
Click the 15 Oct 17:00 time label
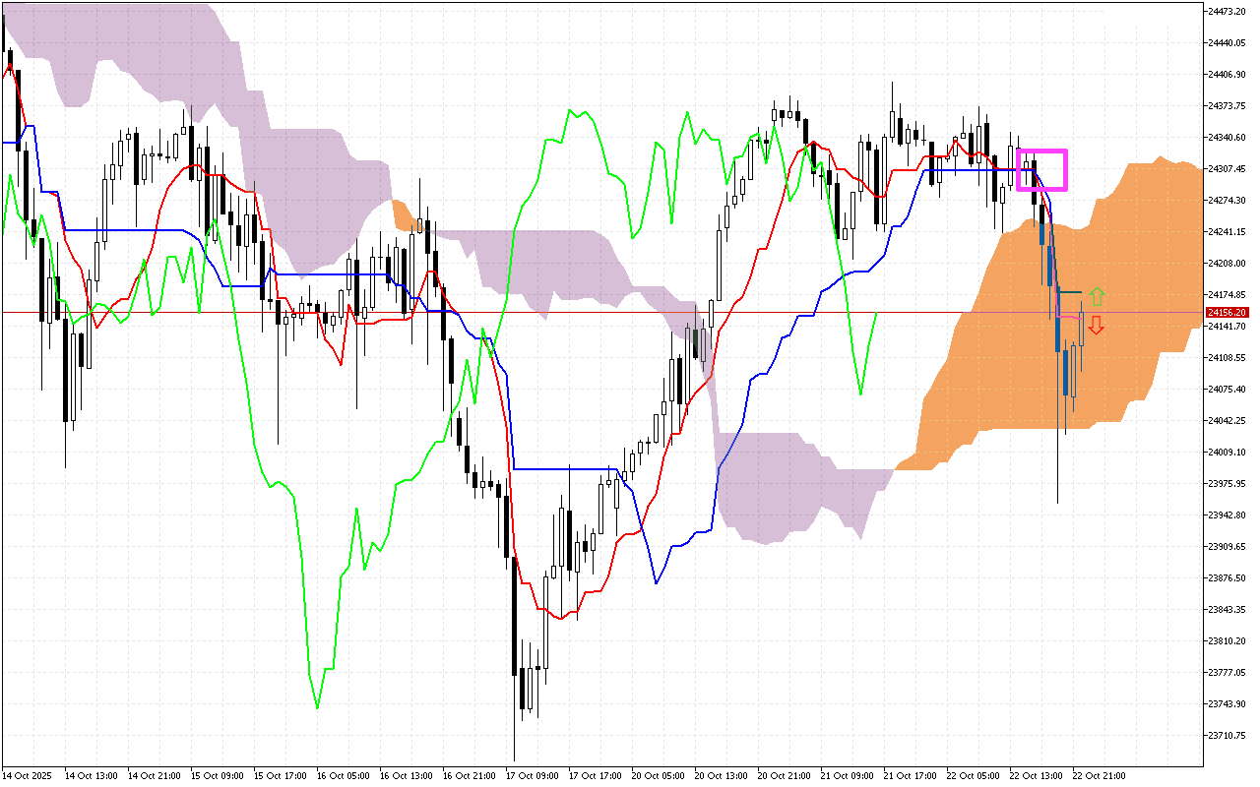tap(281, 775)
